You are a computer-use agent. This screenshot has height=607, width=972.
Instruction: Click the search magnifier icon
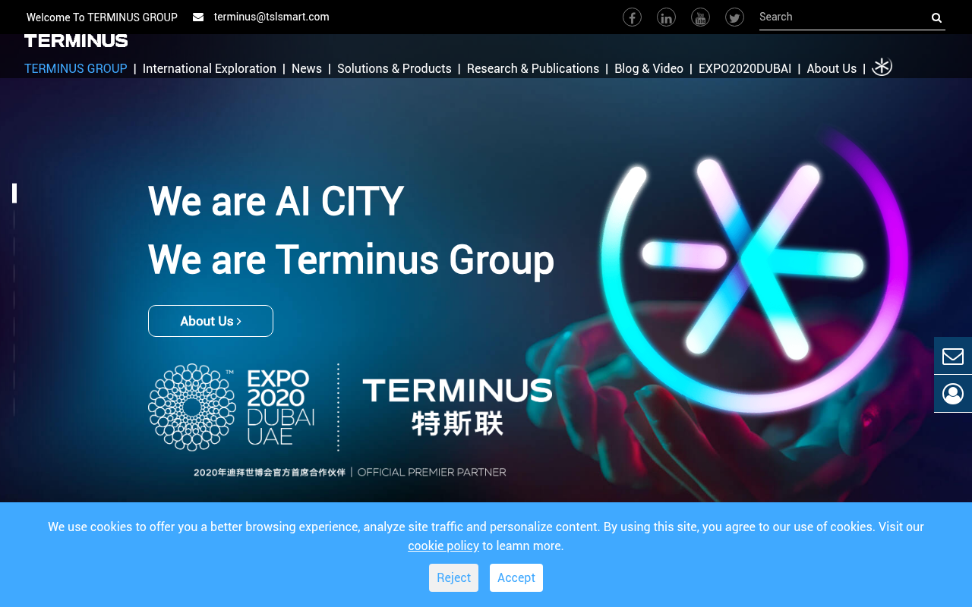pos(935,17)
